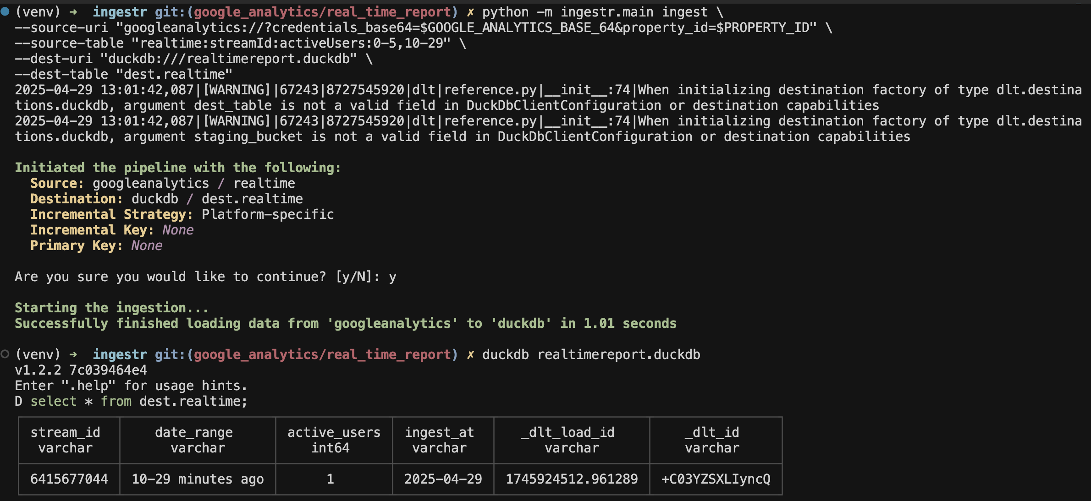Click the --dest-uri duckdb argument line

(x=193, y=59)
